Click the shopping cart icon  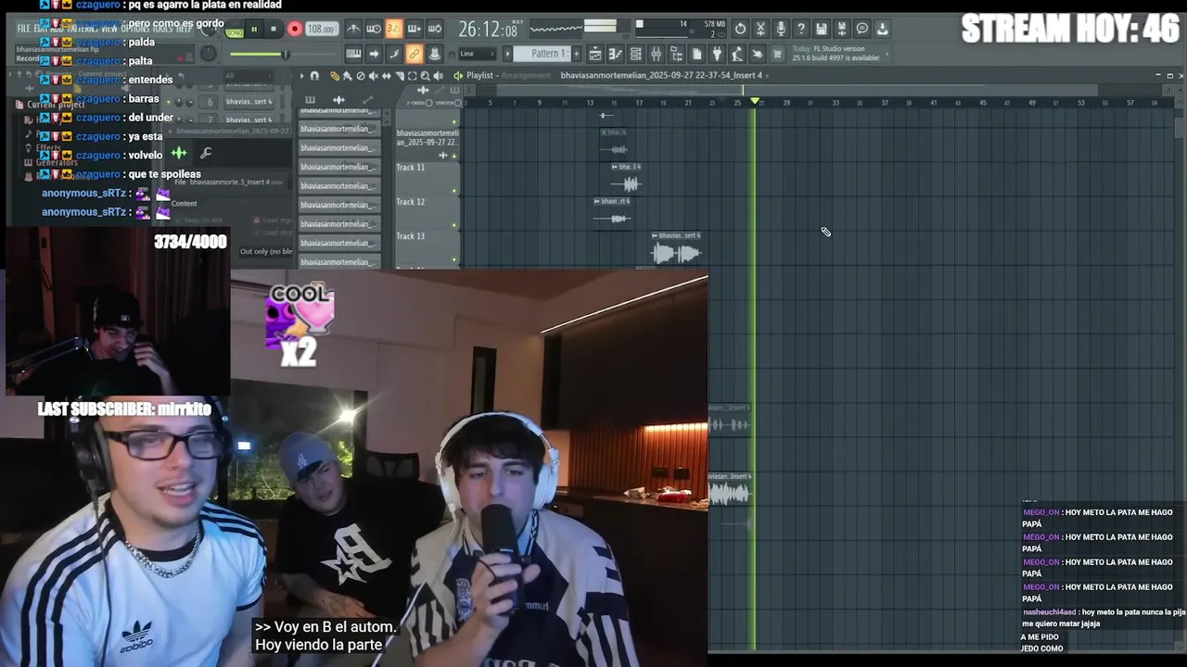777,54
